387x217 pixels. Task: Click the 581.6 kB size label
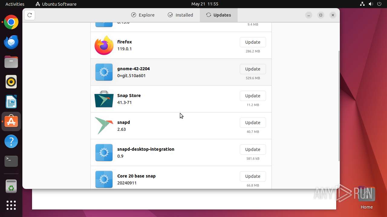coord(253,159)
